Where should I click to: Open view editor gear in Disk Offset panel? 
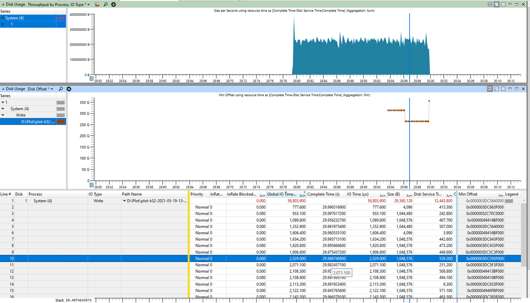tap(68, 89)
